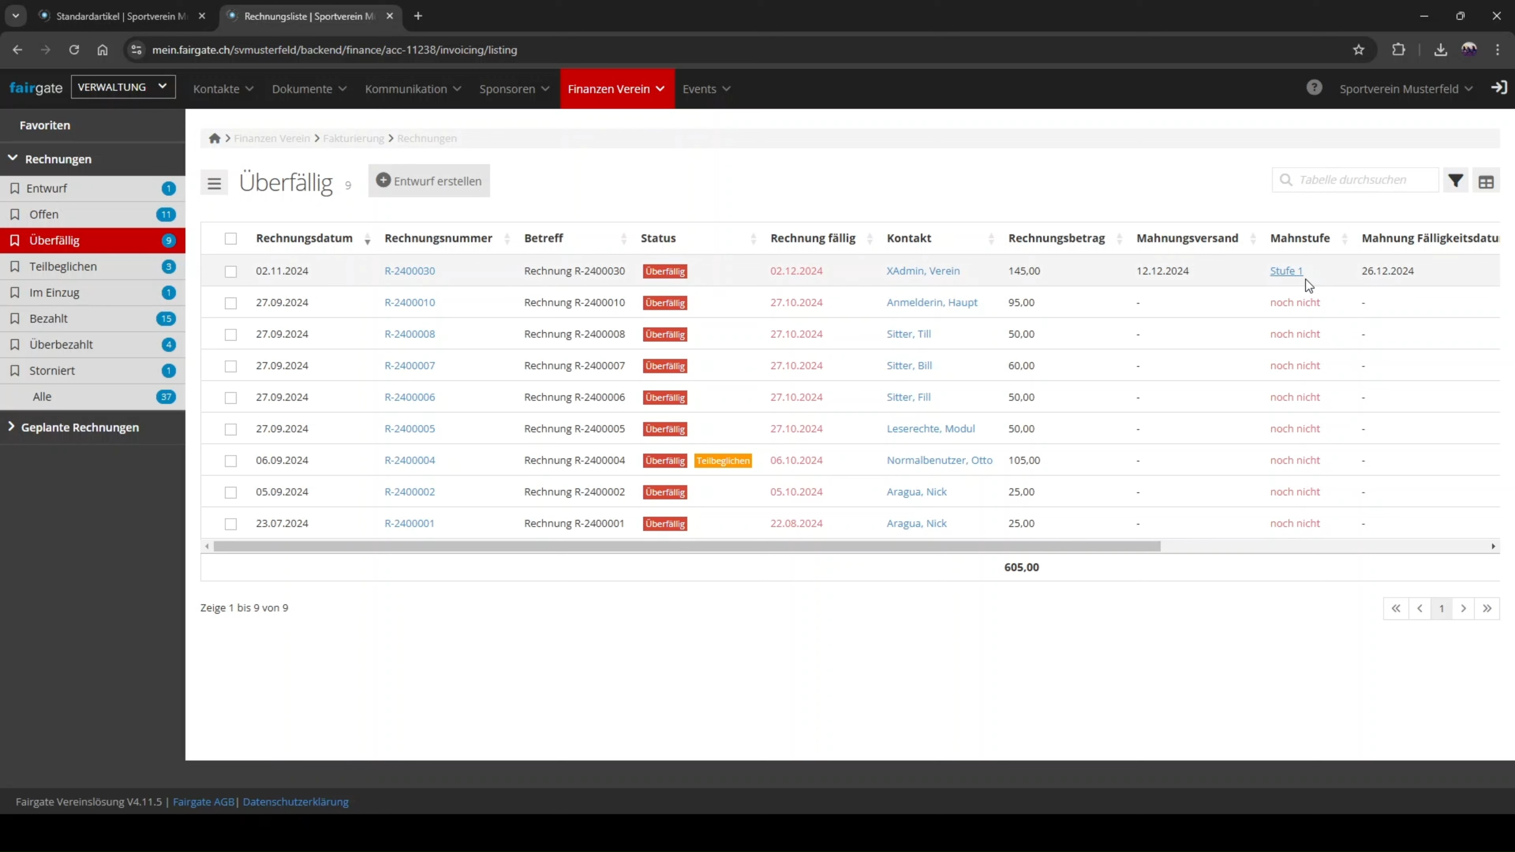This screenshot has width=1515, height=852.
Task: Expand the Kommunikation menu
Action: click(413, 89)
